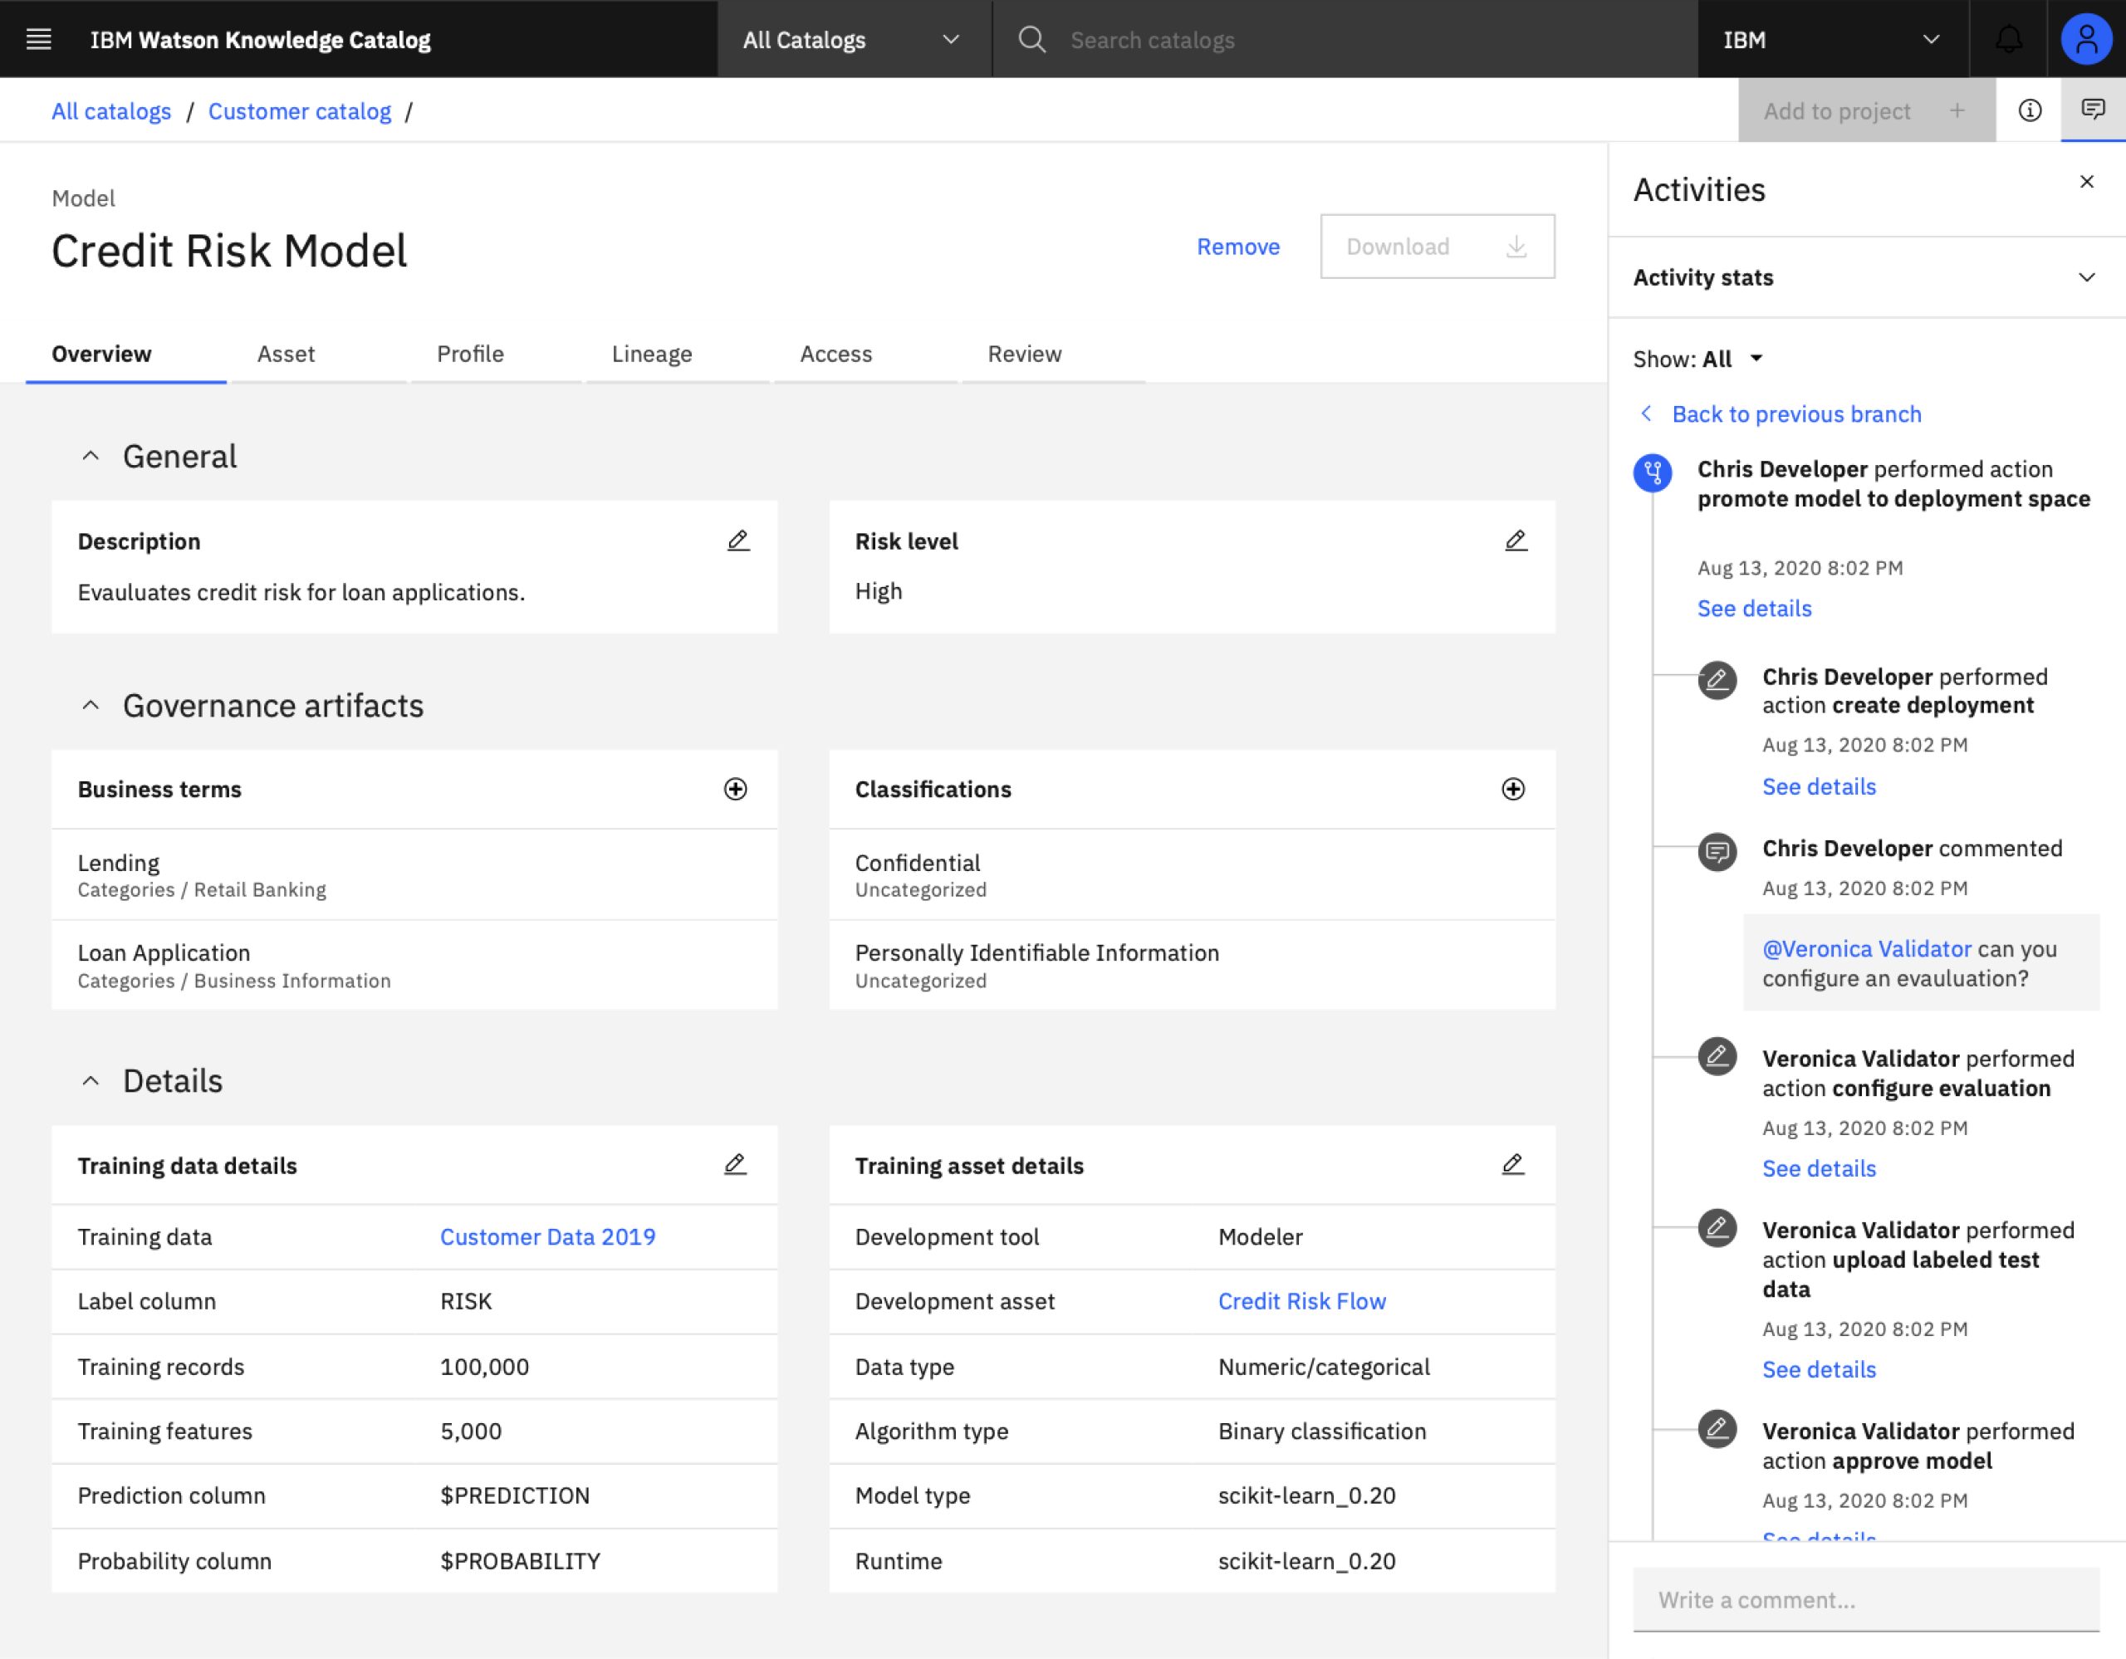Switch to the Profile tab
The height and width of the screenshot is (1659, 2126).
(470, 355)
